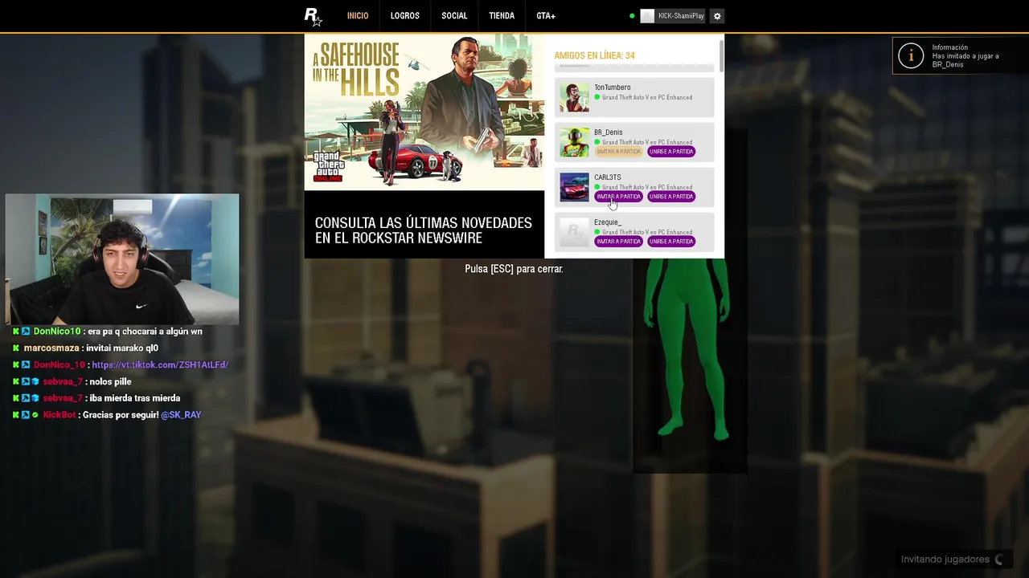Click the TonTumbero friend name
Image resolution: width=1029 pixels, height=578 pixels.
pyautogui.click(x=613, y=88)
